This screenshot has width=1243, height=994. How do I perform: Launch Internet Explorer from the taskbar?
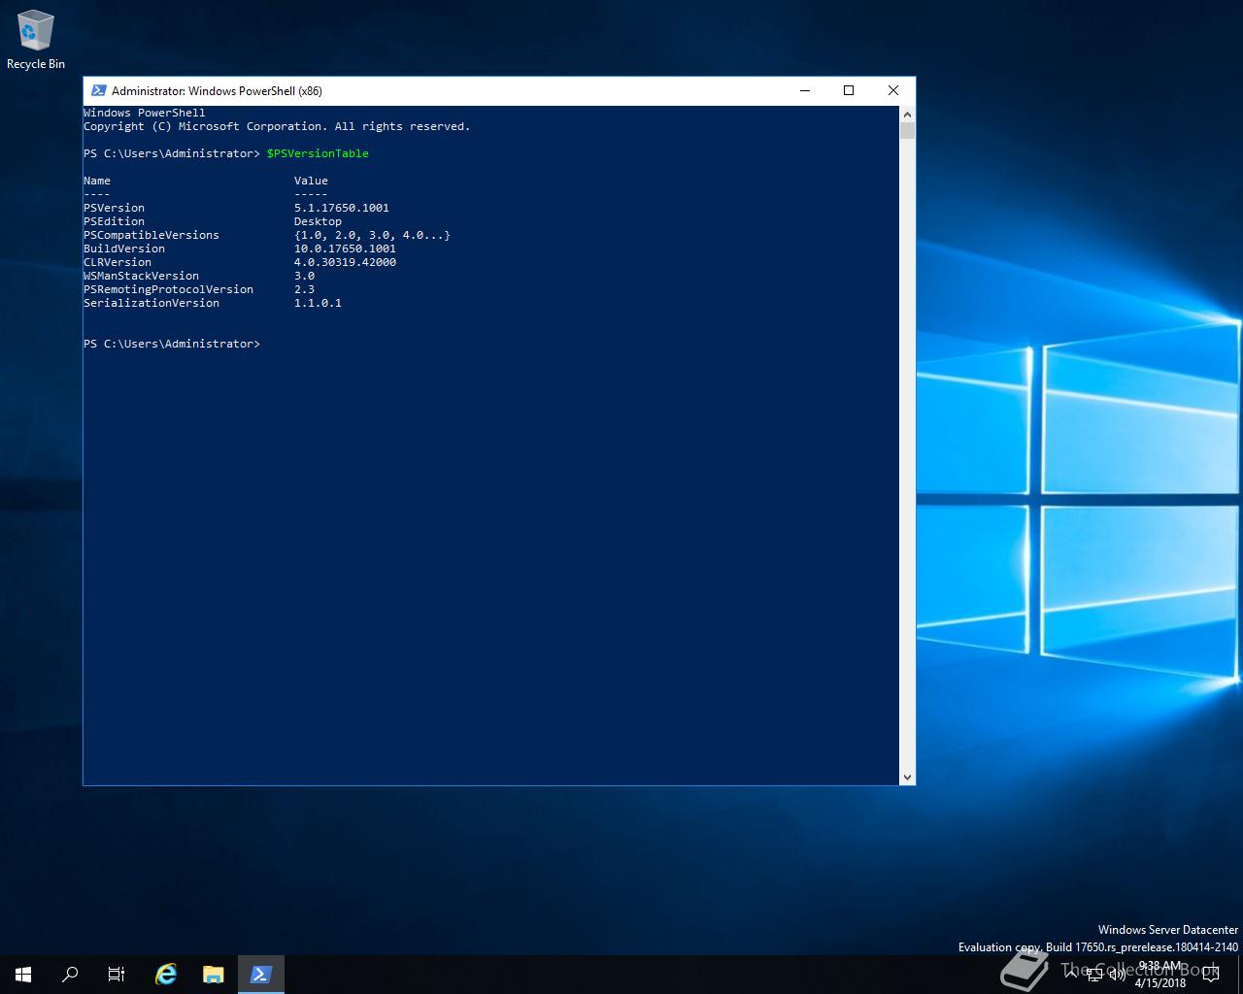click(166, 975)
